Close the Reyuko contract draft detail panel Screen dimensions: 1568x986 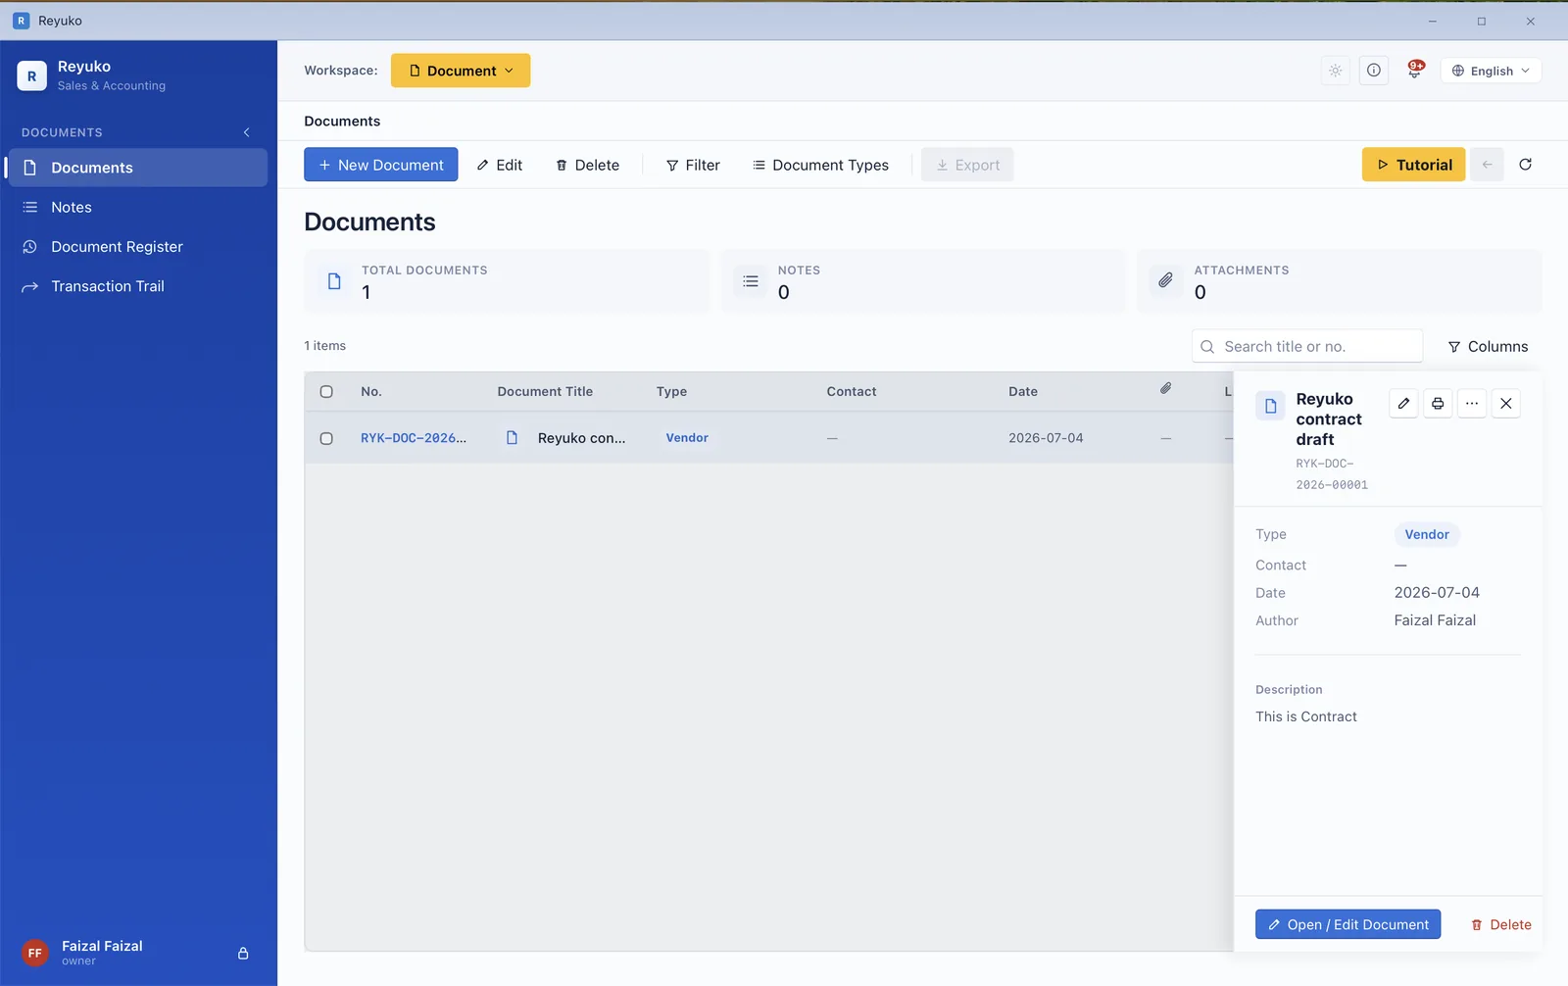(1506, 403)
